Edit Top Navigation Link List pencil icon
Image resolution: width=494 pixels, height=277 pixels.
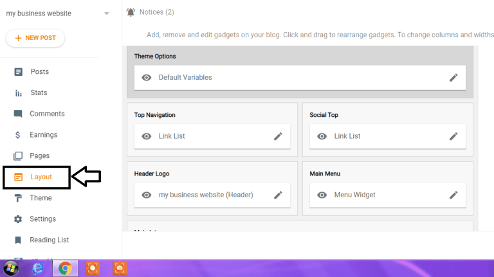pyautogui.click(x=278, y=136)
